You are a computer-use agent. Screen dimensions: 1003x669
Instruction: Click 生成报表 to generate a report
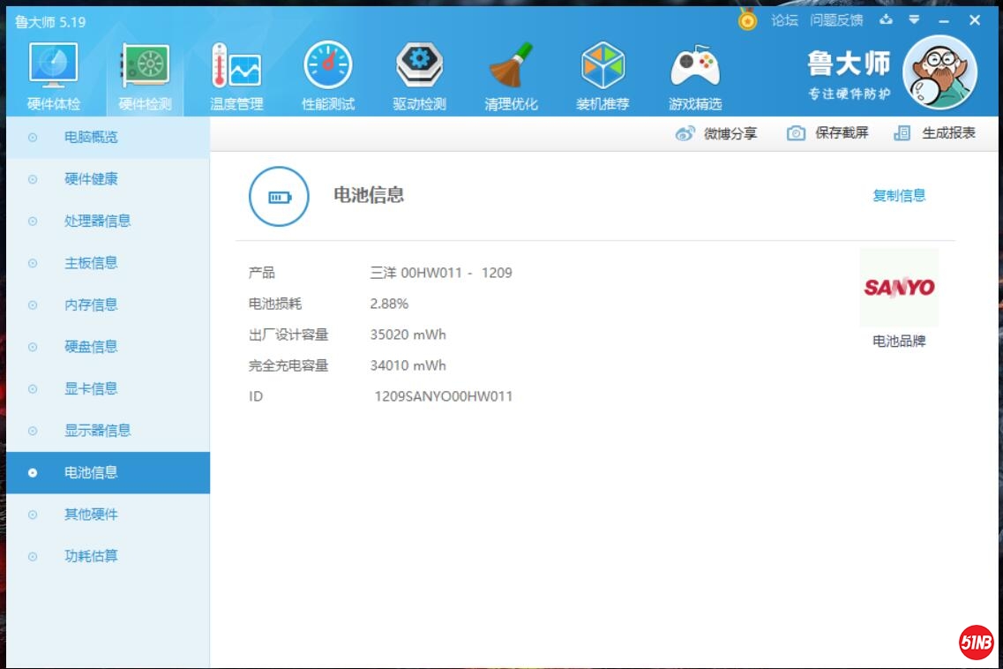click(935, 133)
